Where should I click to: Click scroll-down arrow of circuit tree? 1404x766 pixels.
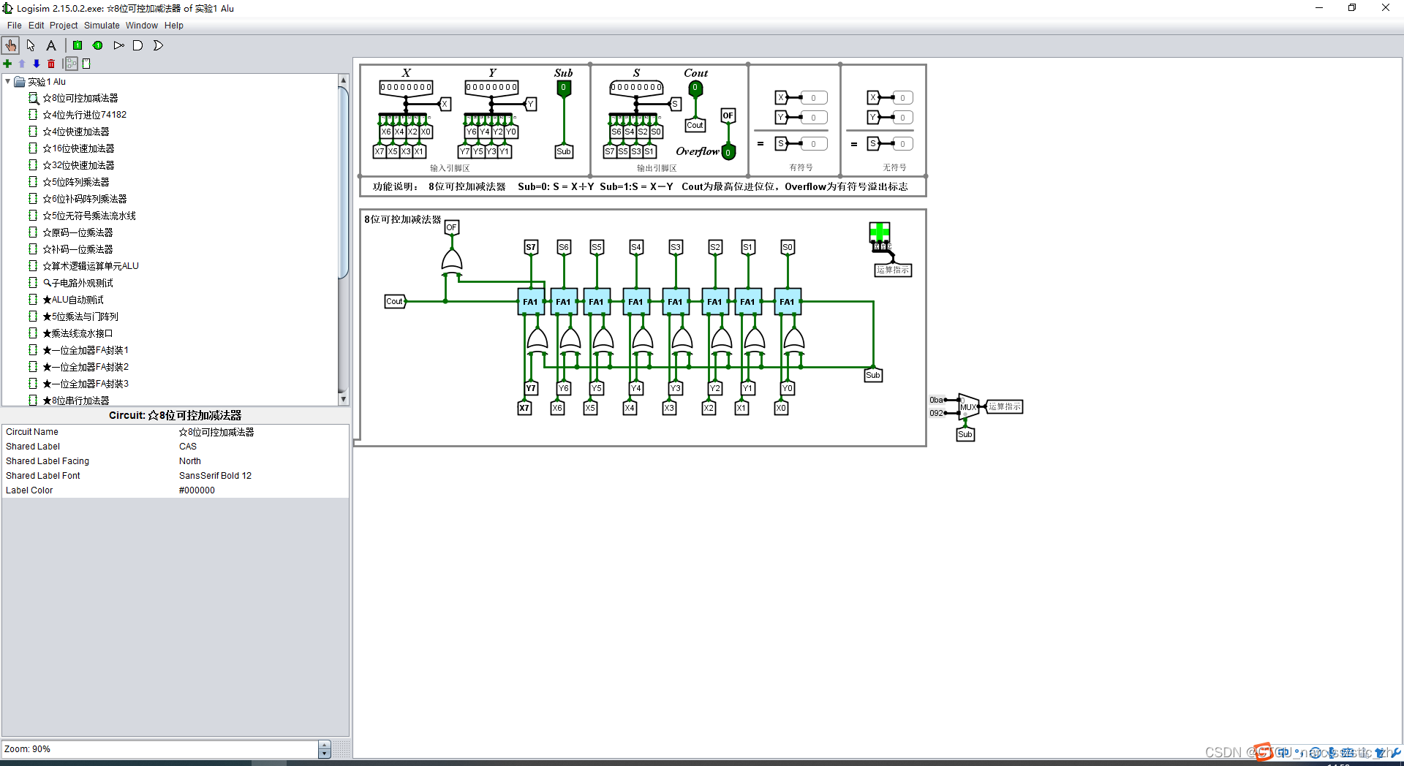343,400
